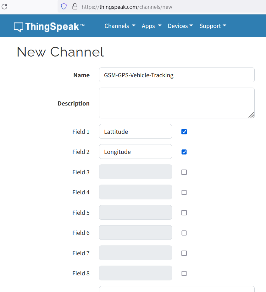
Task: Open the Apps dropdown menu
Action: pyautogui.click(x=152, y=26)
